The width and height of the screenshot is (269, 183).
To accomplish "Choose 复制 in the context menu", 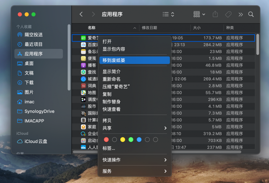I will click(x=134, y=94).
